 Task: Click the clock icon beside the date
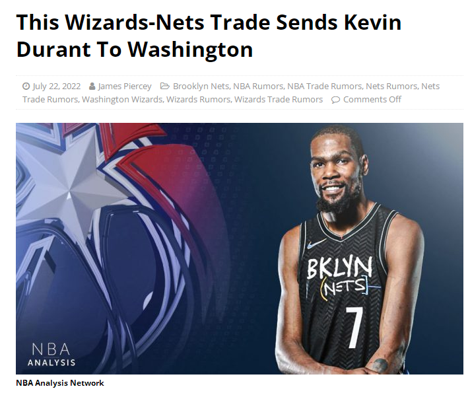(26, 87)
